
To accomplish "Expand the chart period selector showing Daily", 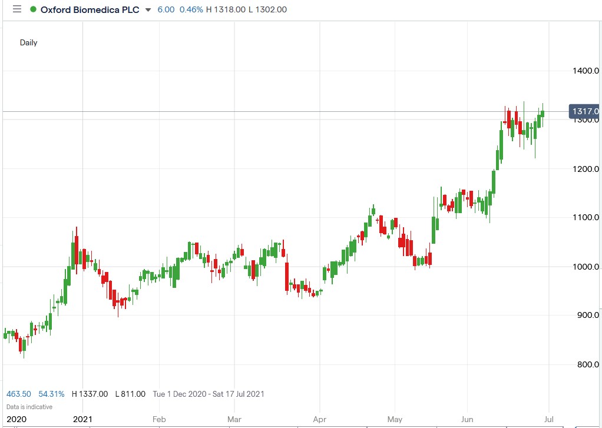I will (x=28, y=42).
